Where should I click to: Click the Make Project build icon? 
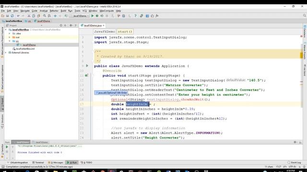coord(66,16)
